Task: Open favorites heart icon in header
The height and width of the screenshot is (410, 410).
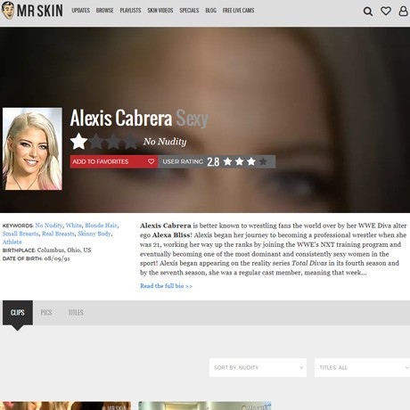Action: click(x=386, y=11)
